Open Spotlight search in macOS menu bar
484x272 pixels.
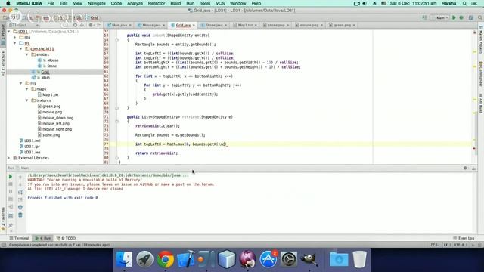pyautogui.click(x=464, y=3)
